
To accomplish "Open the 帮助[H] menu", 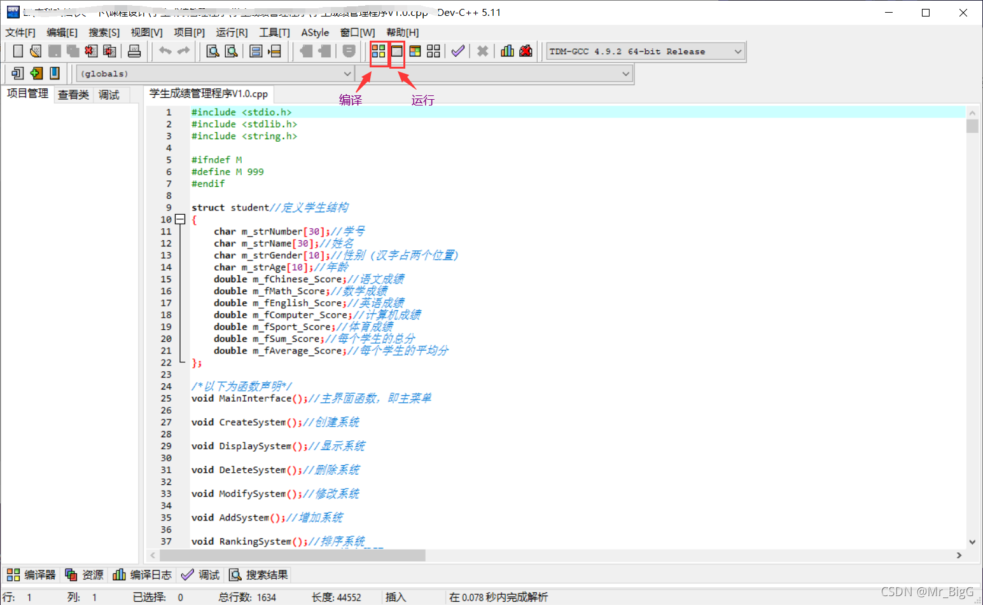I will pyautogui.click(x=403, y=32).
